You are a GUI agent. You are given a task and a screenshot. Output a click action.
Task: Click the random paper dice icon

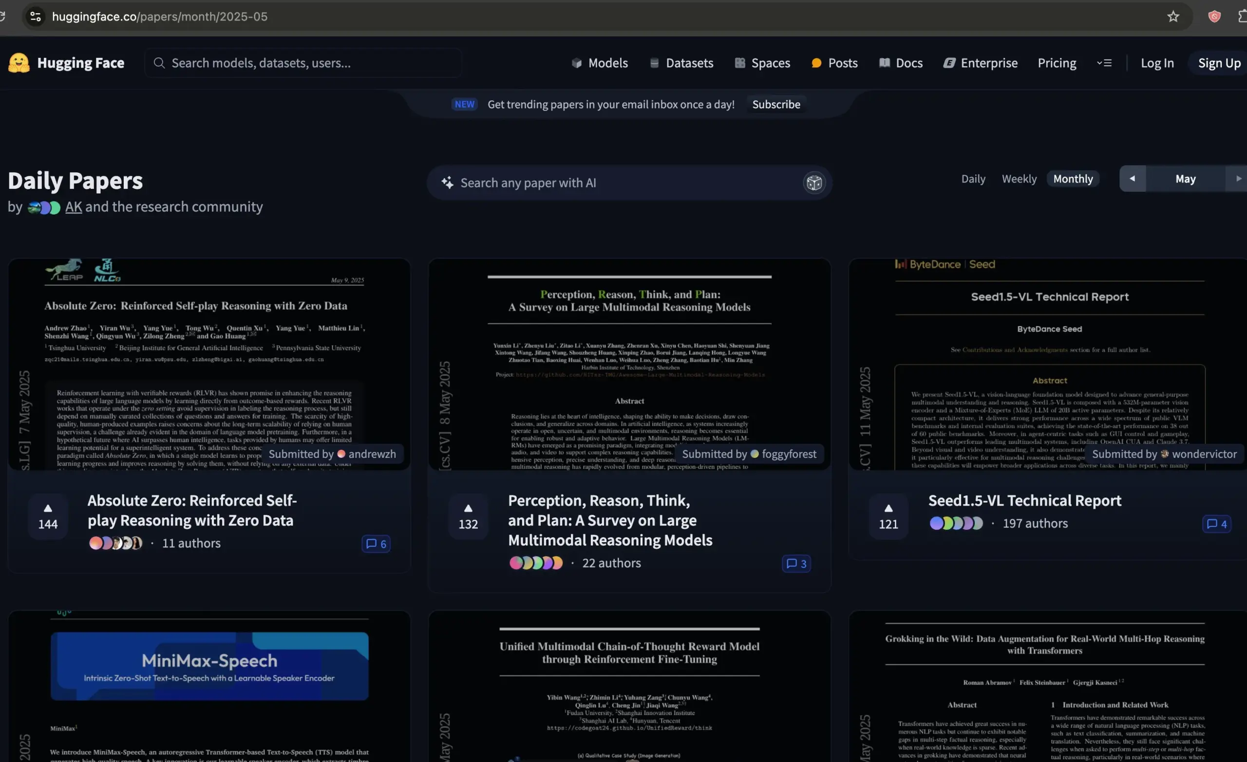pos(814,182)
